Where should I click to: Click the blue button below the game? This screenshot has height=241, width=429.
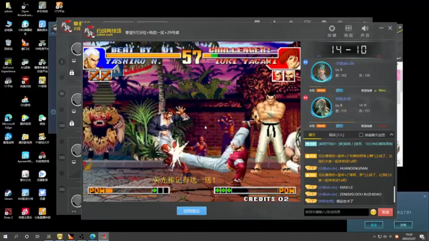coord(191,211)
